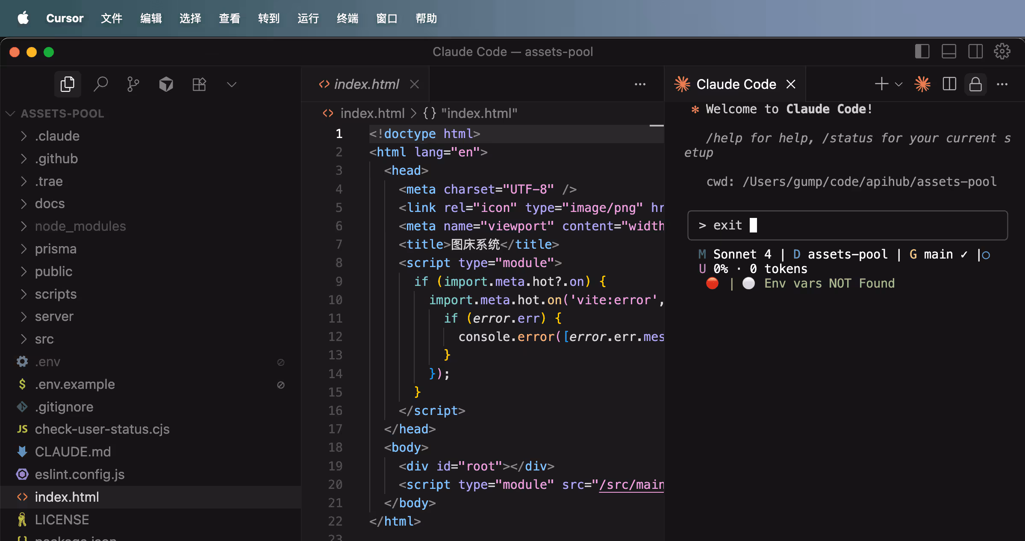Open the Run and Debug view

point(166,84)
